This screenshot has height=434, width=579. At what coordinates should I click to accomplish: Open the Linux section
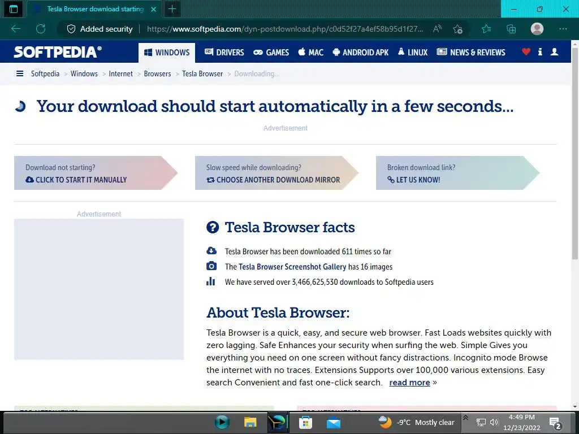(x=413, y=53)
